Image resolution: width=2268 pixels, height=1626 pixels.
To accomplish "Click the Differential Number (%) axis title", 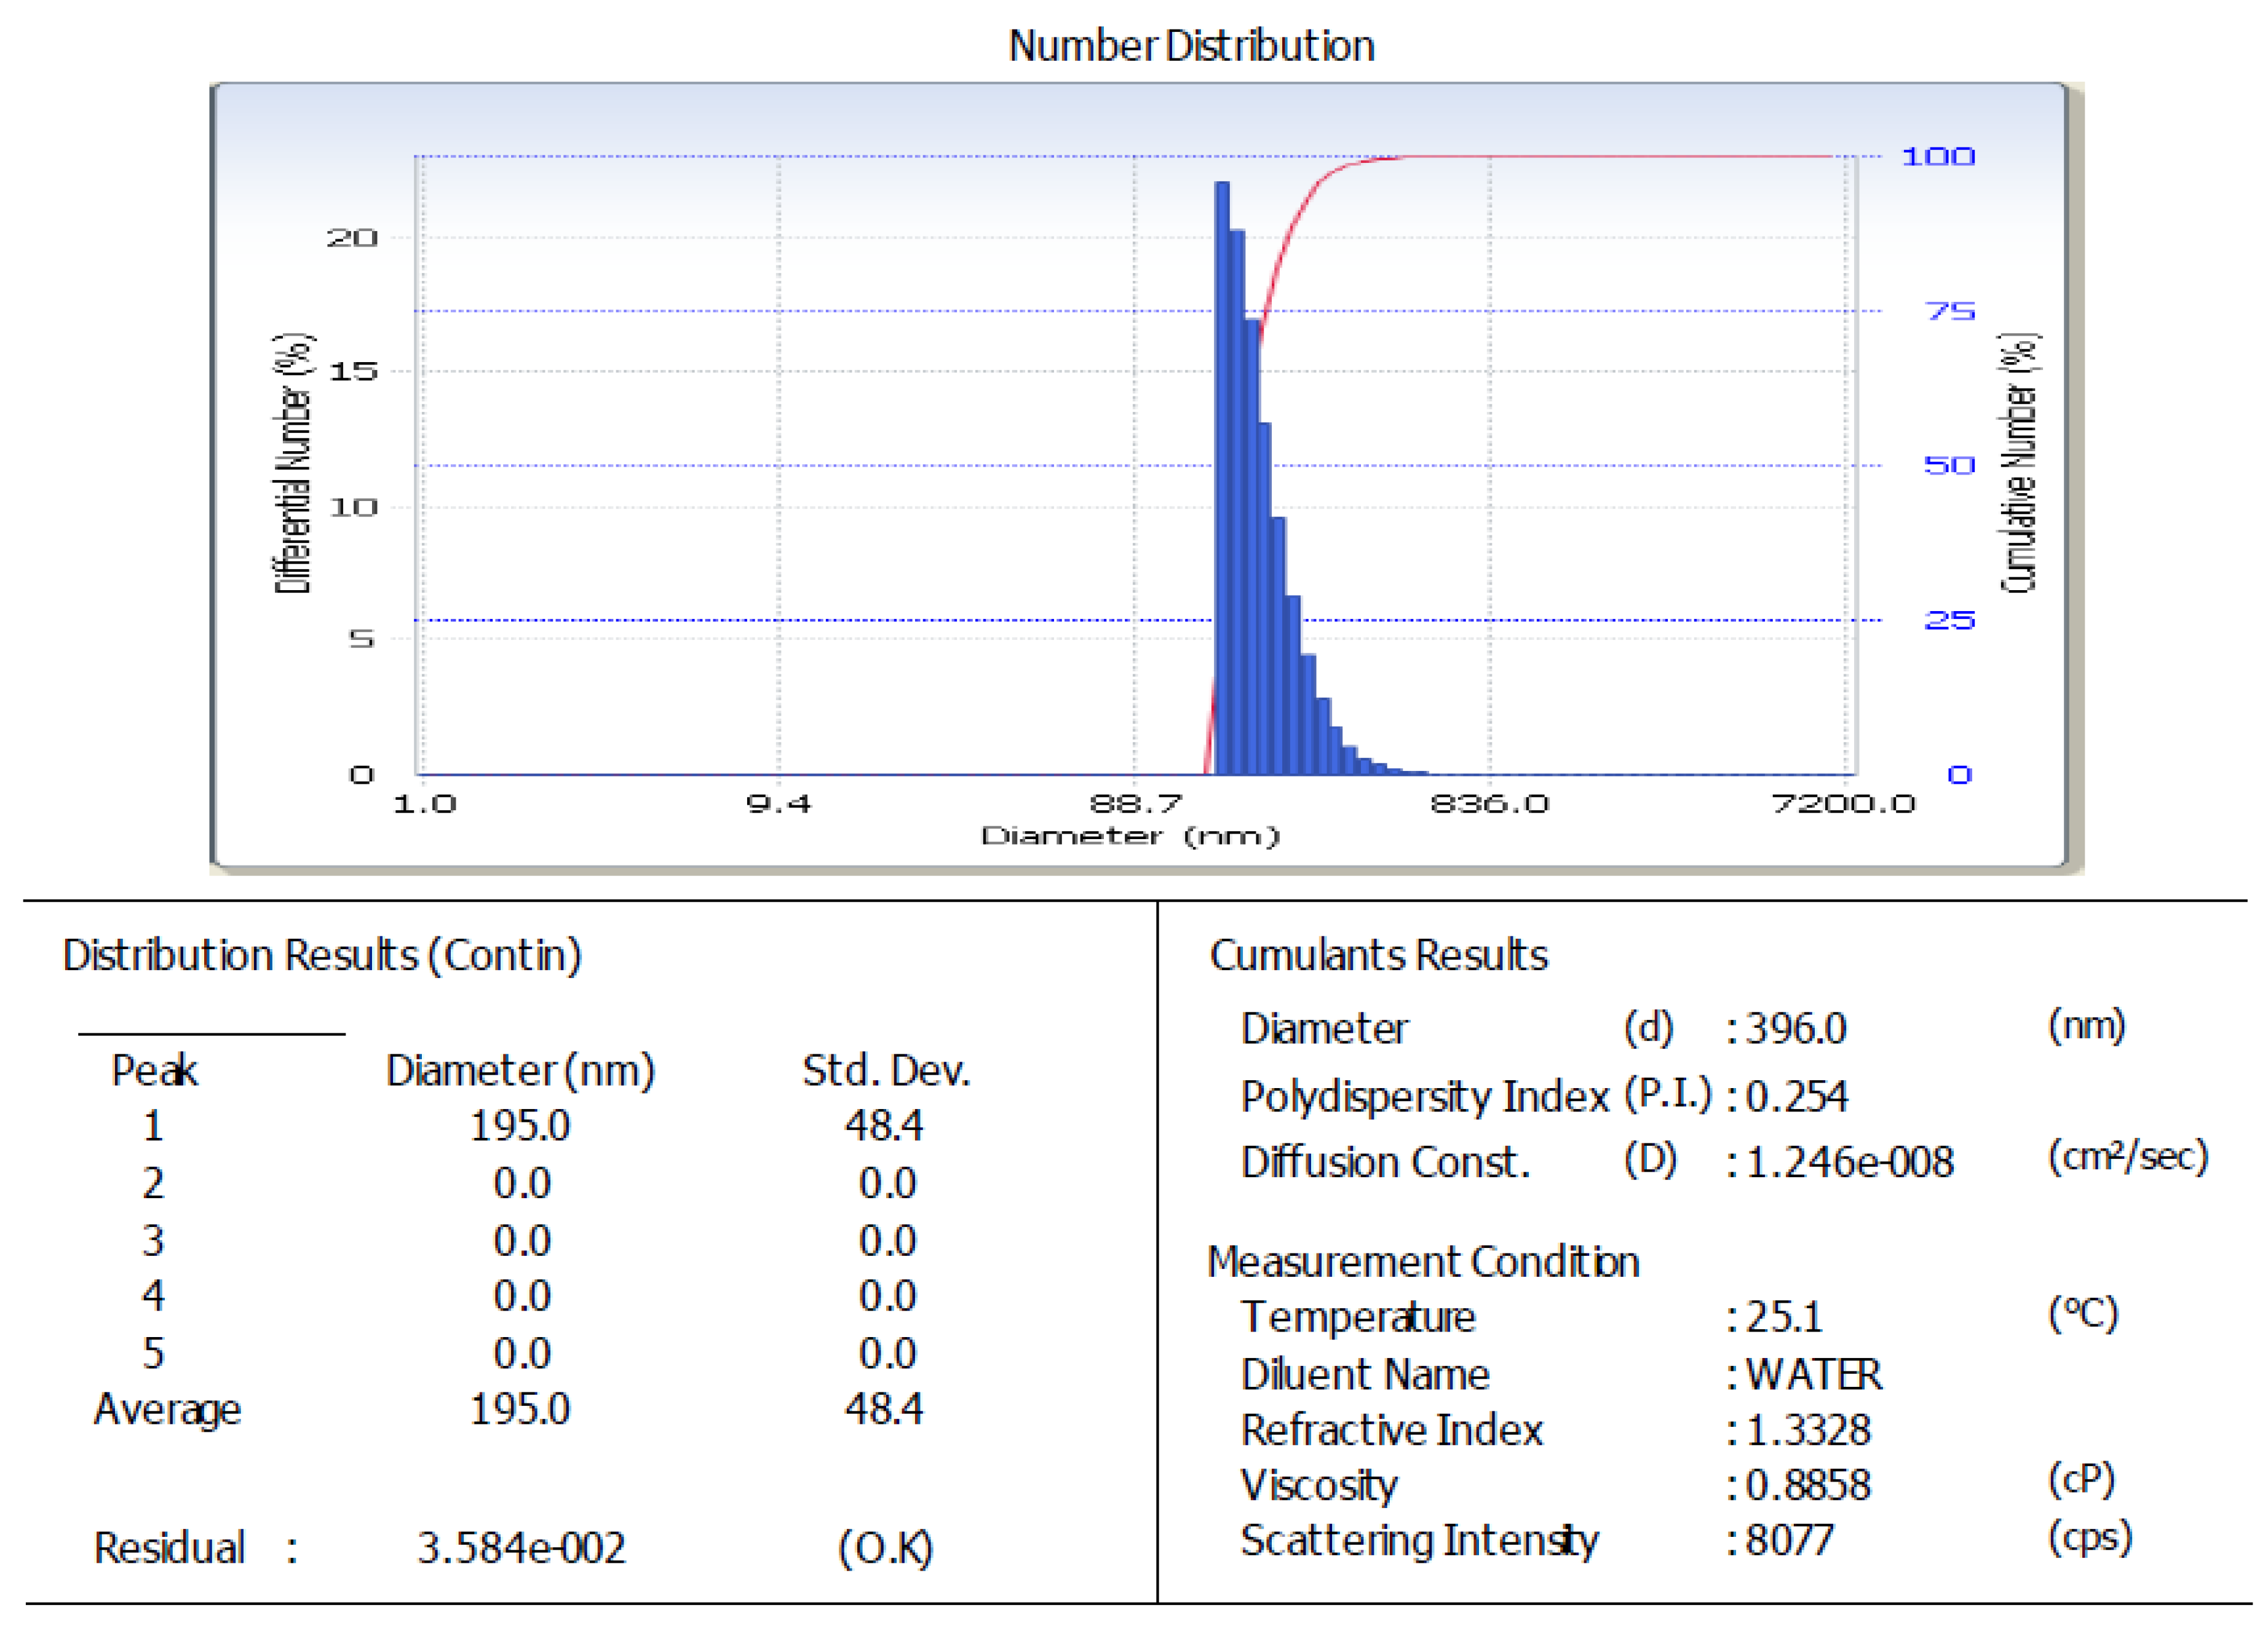I will coord(293,464).
